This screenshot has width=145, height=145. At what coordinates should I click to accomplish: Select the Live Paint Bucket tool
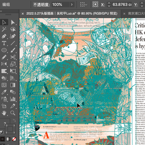pos(4,78)
